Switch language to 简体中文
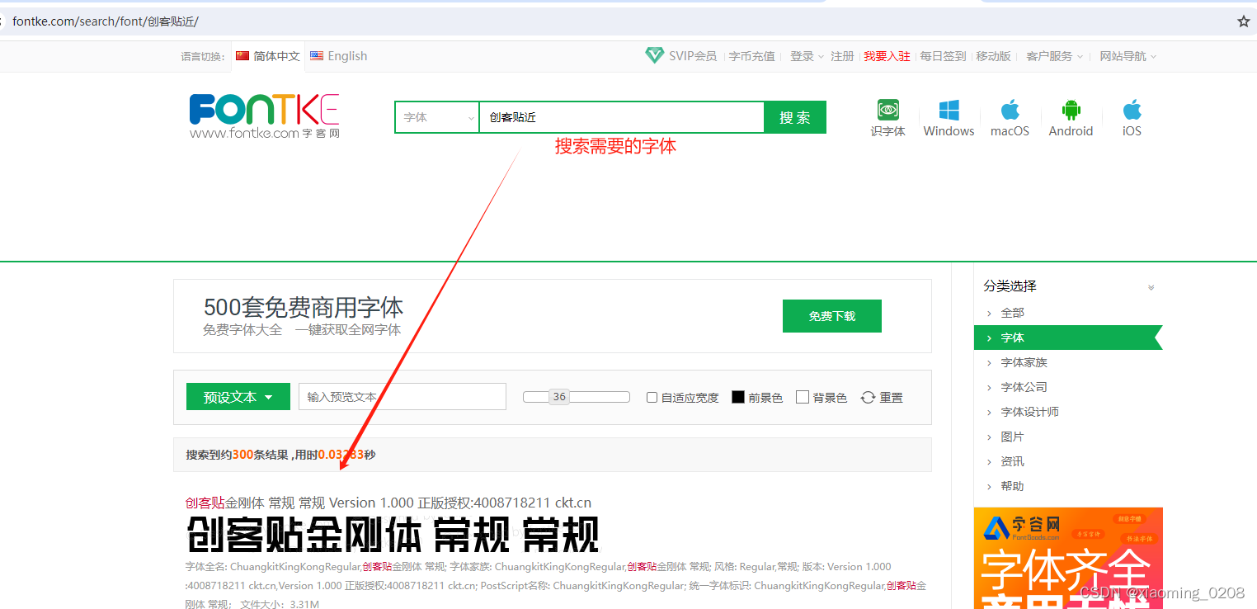Viewport: 1257px width, 609px height. (276, 56)
